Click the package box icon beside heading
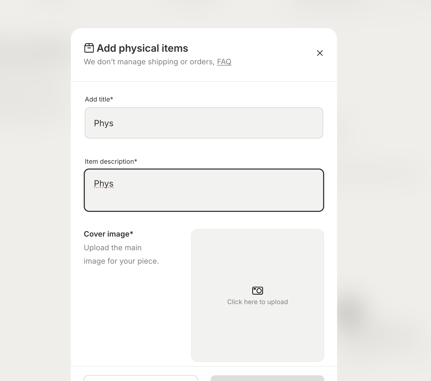This screenshot has width=431, height=381. (x=89, y=48)
